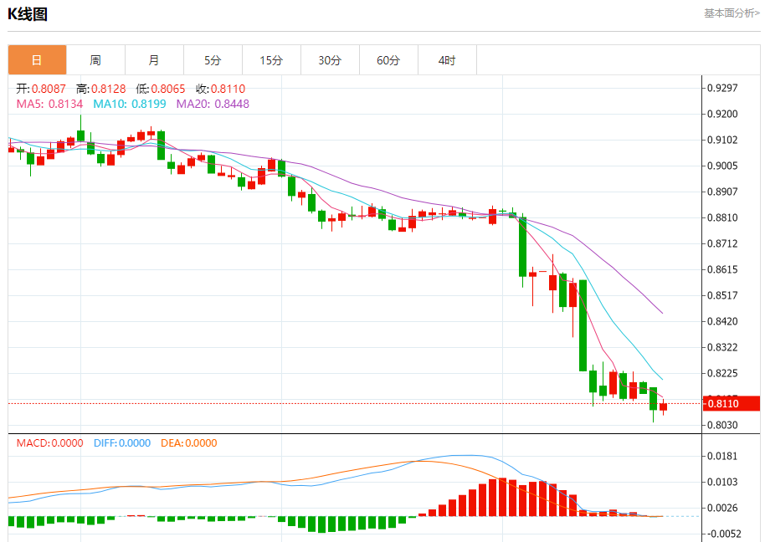Open the 基本面分析> link

pyautogui.click(x=732, y=13)
